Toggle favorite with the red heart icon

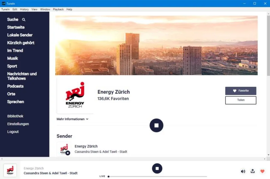[x=262, y=171]
